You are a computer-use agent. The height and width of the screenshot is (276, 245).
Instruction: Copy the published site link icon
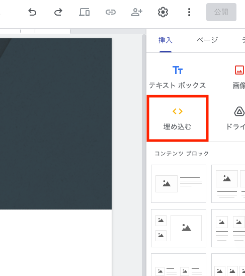point(111,12)
